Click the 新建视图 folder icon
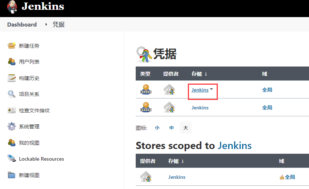This screenshot has width=309, height=189. (12, 175)
